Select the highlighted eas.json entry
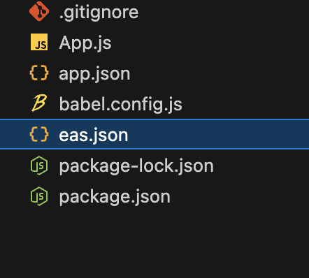Viewport: 309px width, 278px height. pos(154,134)
